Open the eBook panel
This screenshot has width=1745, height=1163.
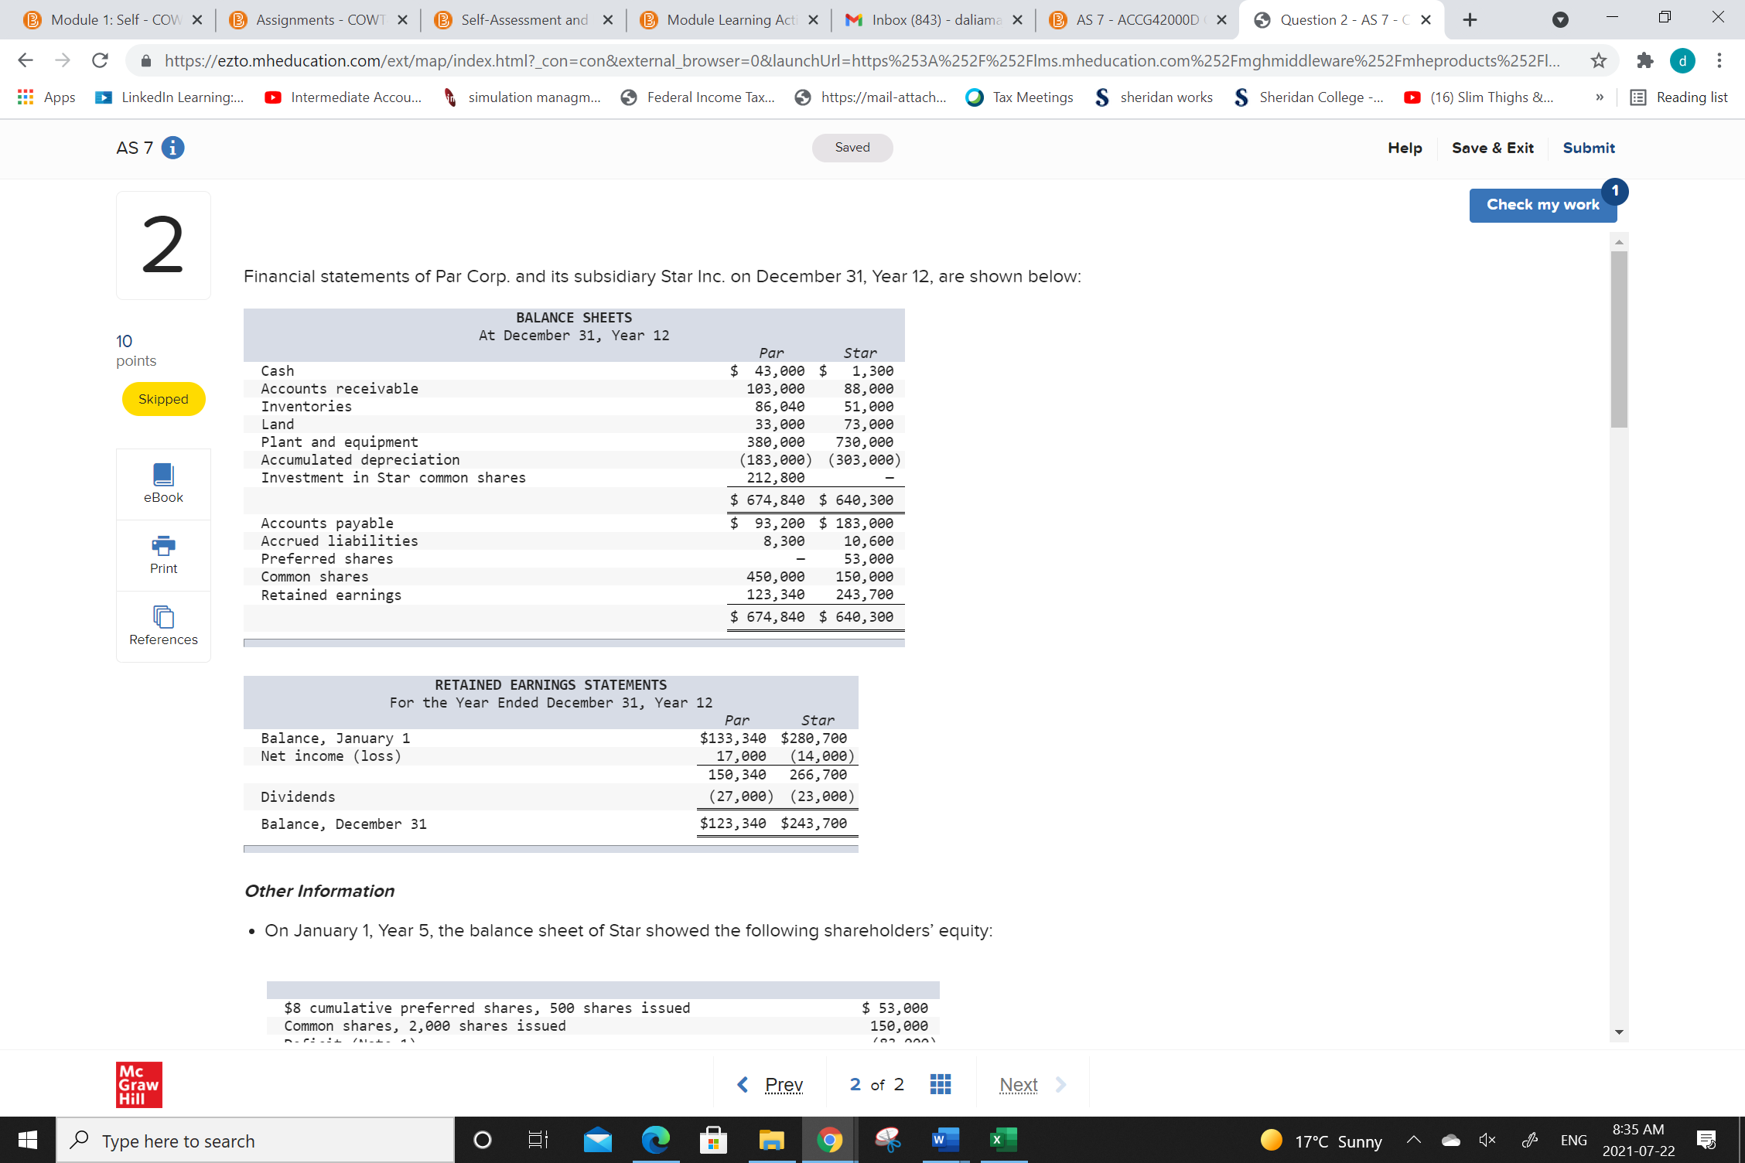[162, 483]
